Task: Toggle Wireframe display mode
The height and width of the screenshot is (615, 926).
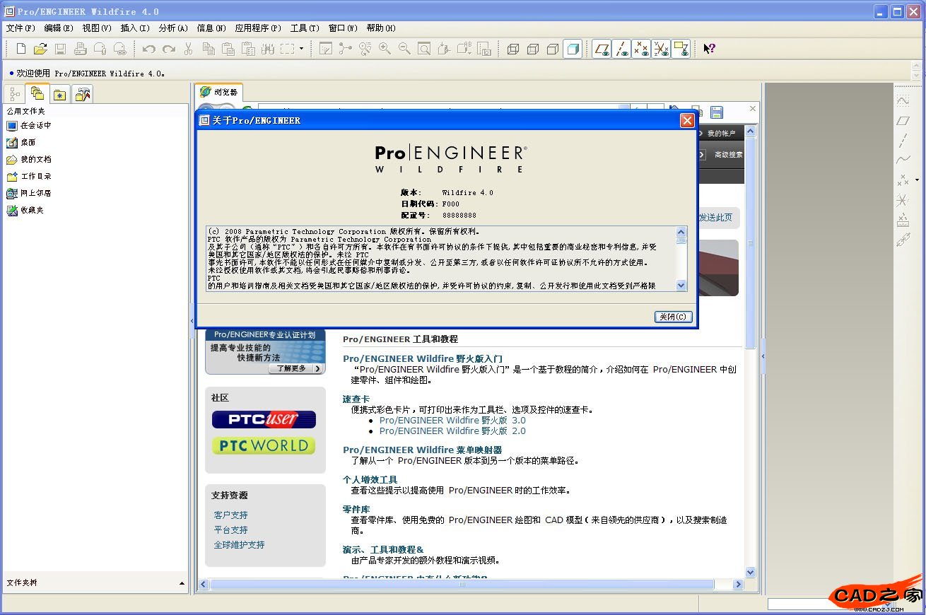Action: click(x=513, y=49)
